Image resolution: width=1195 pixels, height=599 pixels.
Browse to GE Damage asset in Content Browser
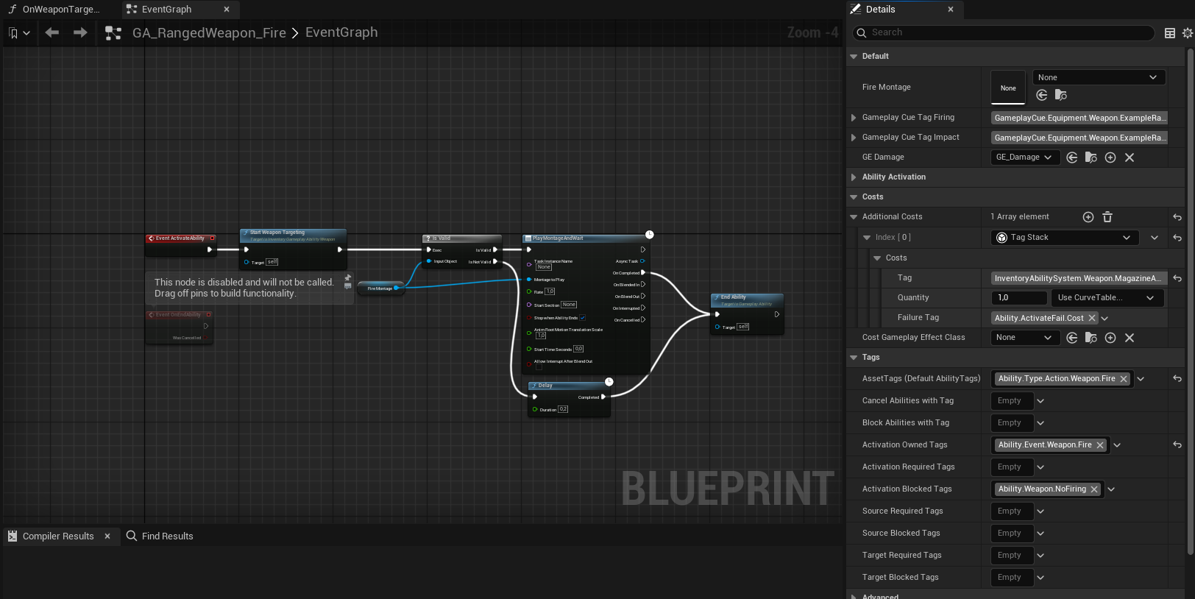pos(1091,157)
